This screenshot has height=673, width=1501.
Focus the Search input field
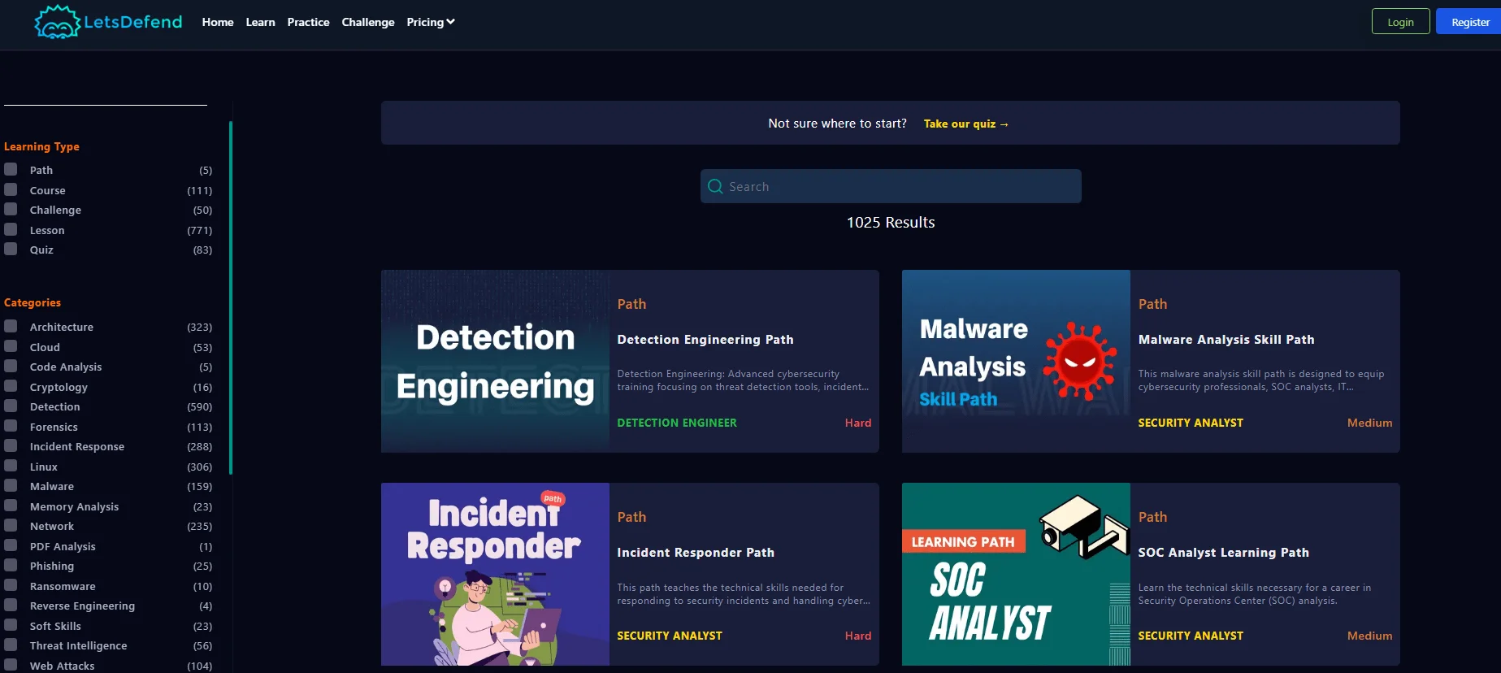click(x=891, y=186)
